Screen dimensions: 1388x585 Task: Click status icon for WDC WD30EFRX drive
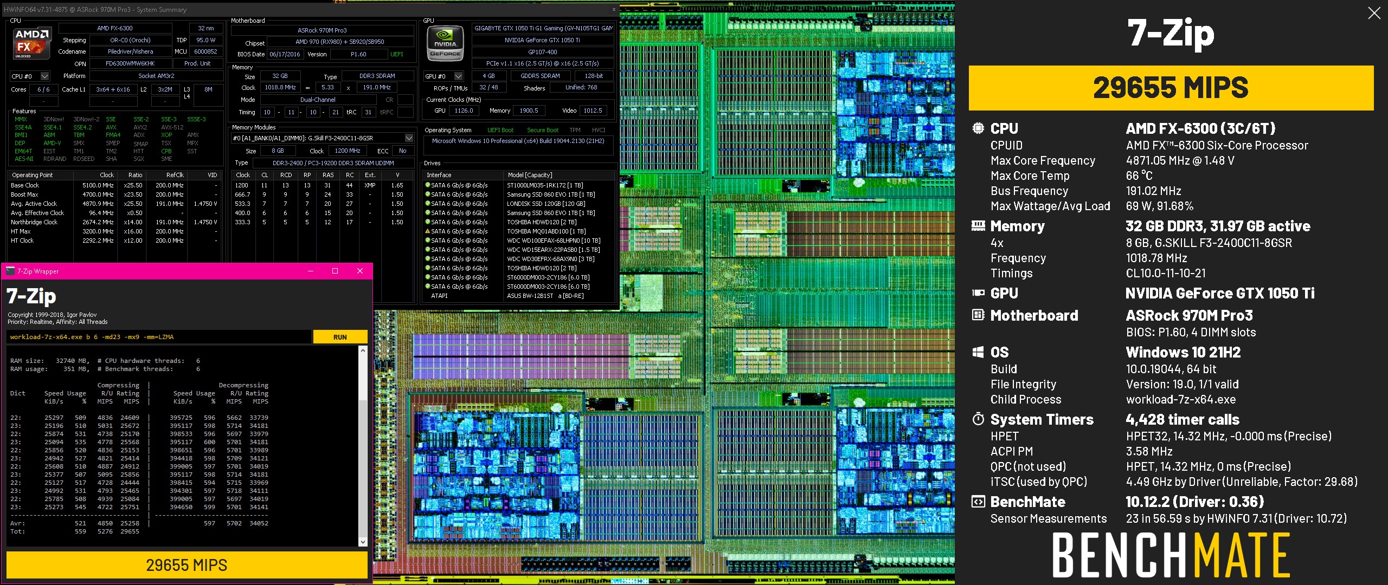pyautogui.click(x=427, y=259)
